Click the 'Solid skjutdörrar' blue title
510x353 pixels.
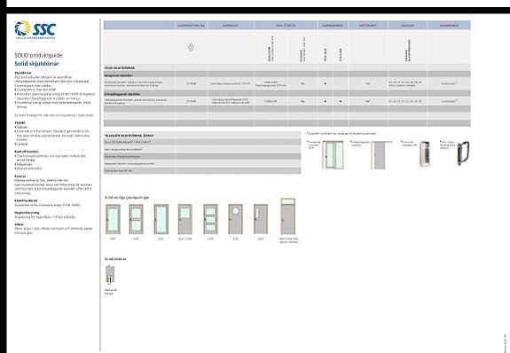[36, 64]
